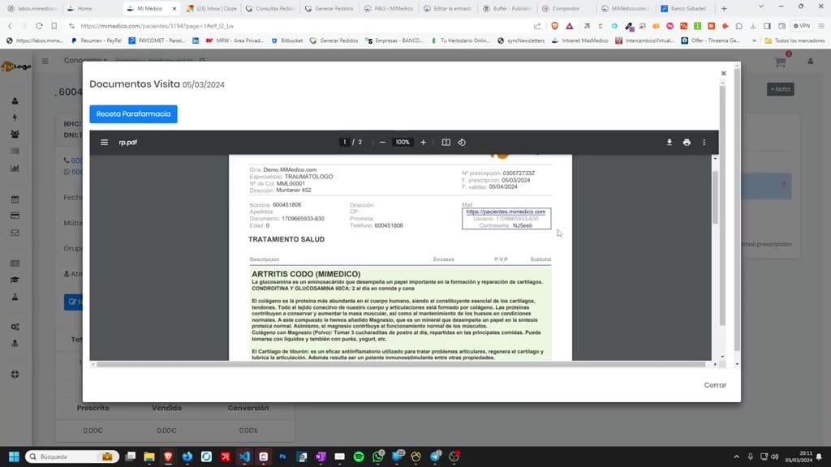
Task: Switch to the Compositor browser tab
Action: point(565,8)
